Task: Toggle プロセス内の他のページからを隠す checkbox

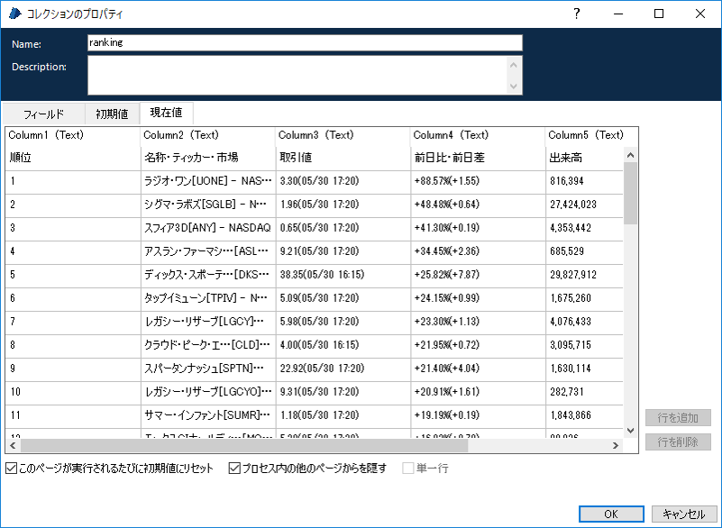Action: tap(234, 469)
